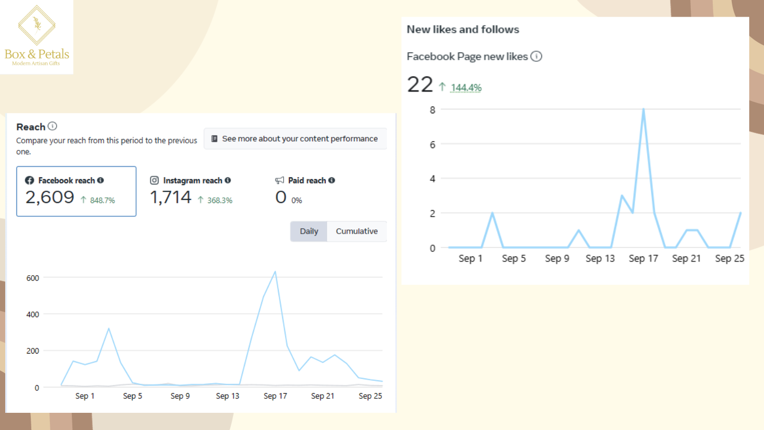Open See more about your content performance
Screen dimensions: 764x430
[x=295, y=139]
